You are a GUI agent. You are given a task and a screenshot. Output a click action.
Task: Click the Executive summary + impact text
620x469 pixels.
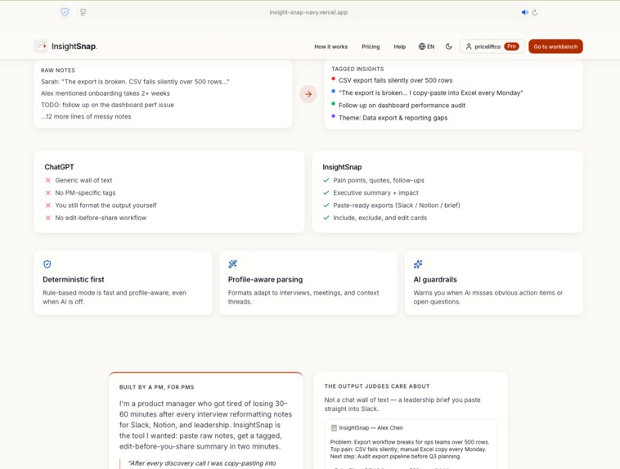pyautogui.click(x=375, y=192)
